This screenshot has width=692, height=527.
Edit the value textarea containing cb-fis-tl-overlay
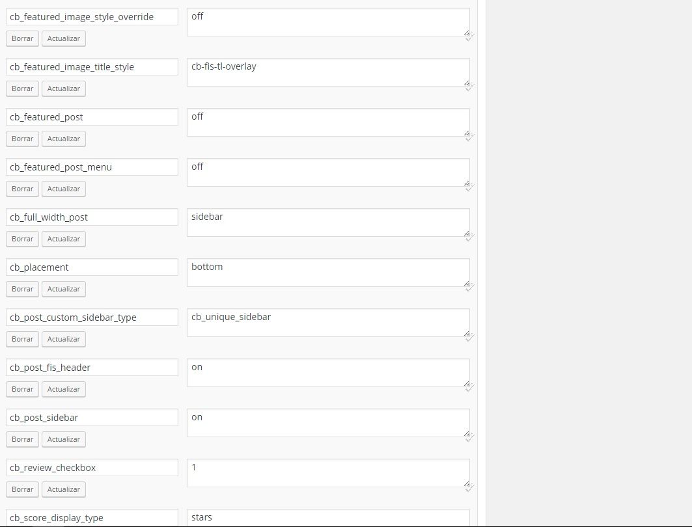pos(328,72)
